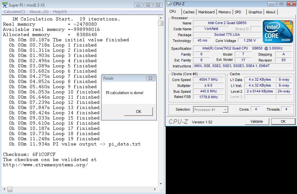Open the About tab in CPU-Z
297x194 pixels.
[271, 12]
